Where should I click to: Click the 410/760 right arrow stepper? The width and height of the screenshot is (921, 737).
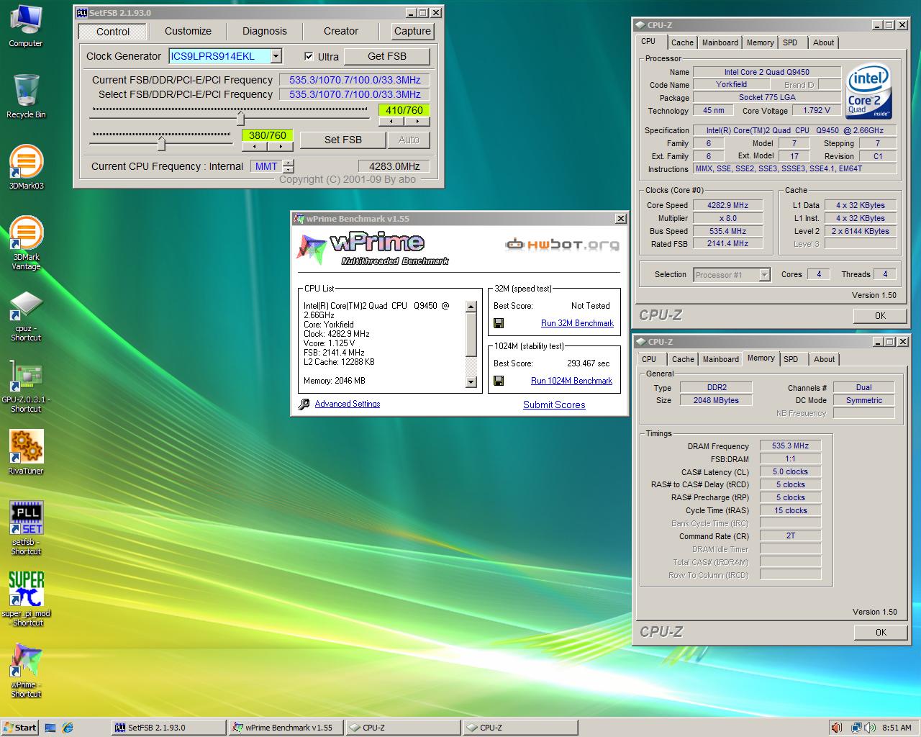(417, 122)
